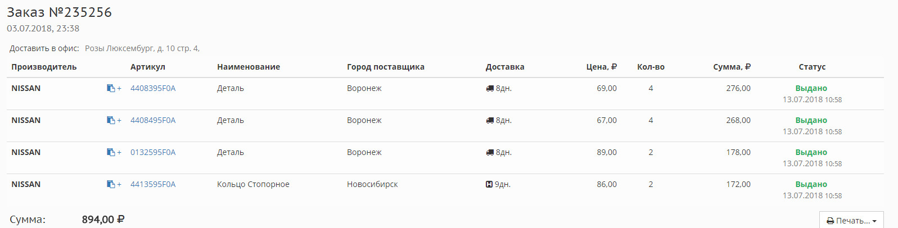Screen dimensions: 898x228
Task: Click the truck delivery icon for 0132595F0A
Action: [x=490, y=152]
